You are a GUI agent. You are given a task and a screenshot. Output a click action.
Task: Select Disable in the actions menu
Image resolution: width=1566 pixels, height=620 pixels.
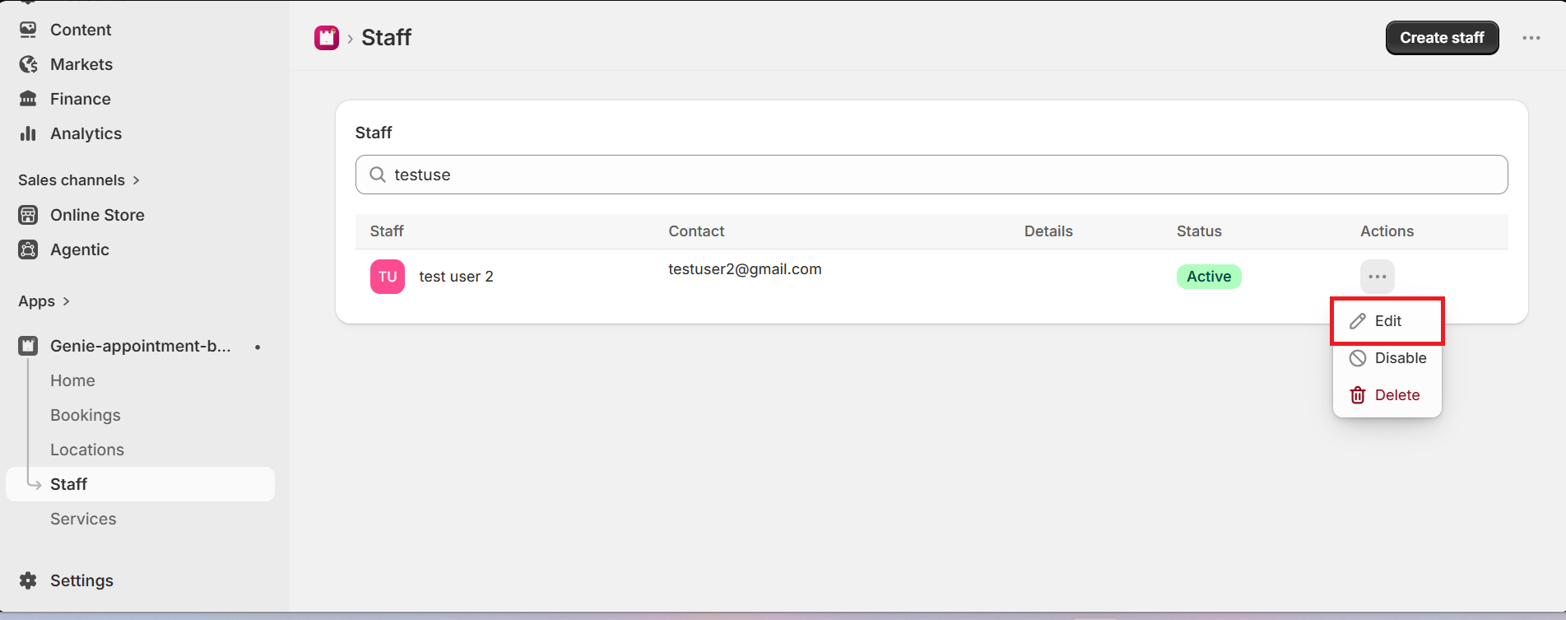pyautogui.click(x=1387, y=358)
